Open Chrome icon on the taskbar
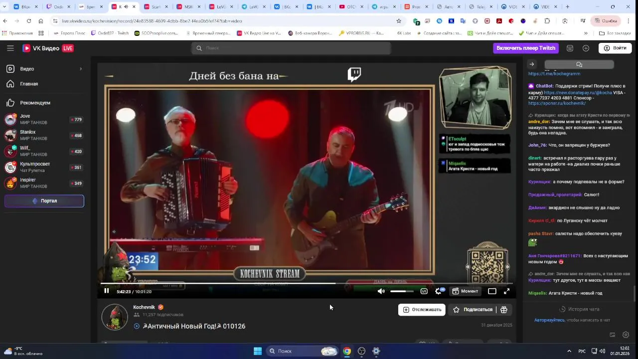The width and height of the screenshot is (638, 359). (x=346, y=351)
